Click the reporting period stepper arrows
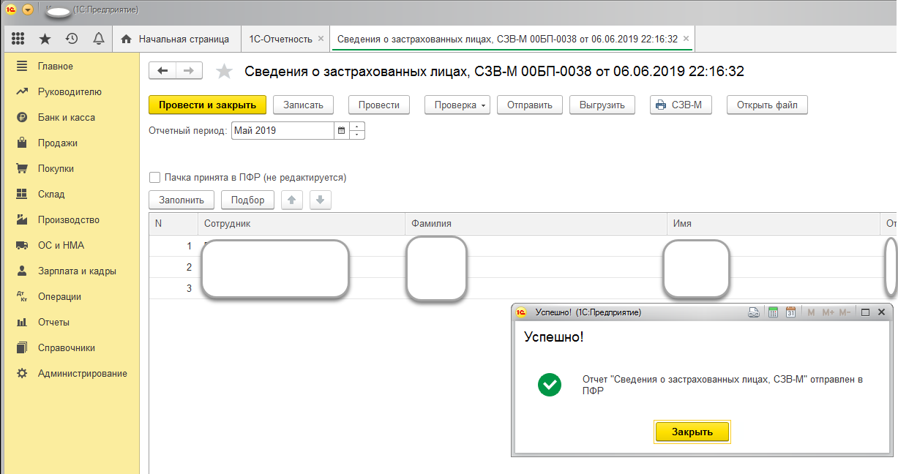The image size is (898, 474). [x=357, y=131]
